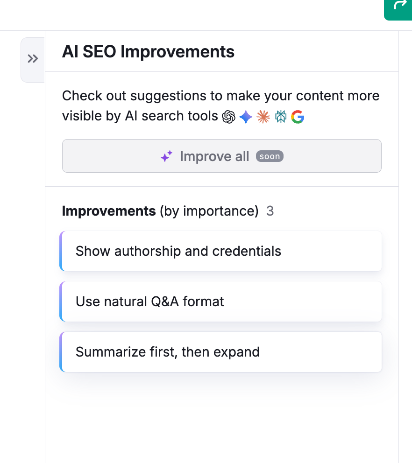The image size is (412, 463).
Task: Click the purple sparkle icon
Action: tap(166, 156)
